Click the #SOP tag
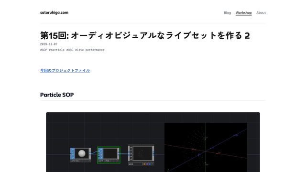 pyautogui.click(x=44, y=50)
